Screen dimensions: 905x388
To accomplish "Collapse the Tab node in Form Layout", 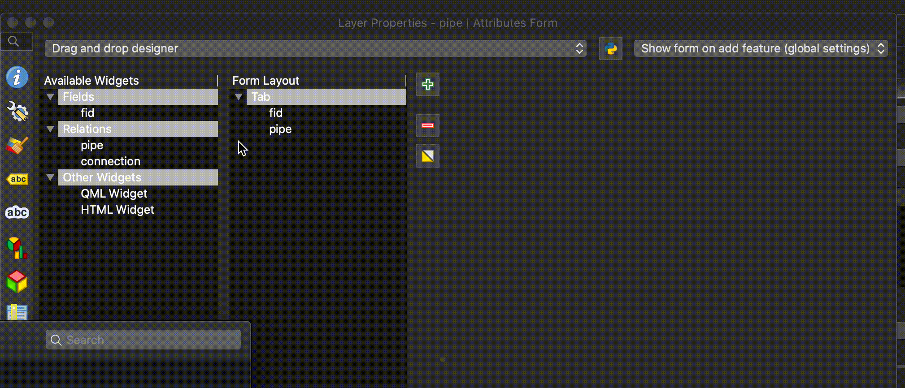I will [x=239, y=97].
